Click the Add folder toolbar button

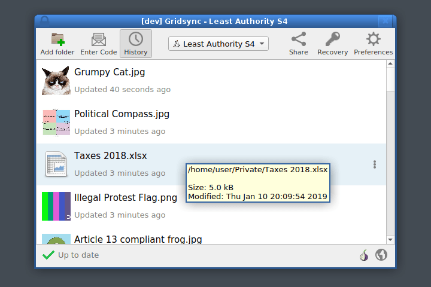[57, 44]
